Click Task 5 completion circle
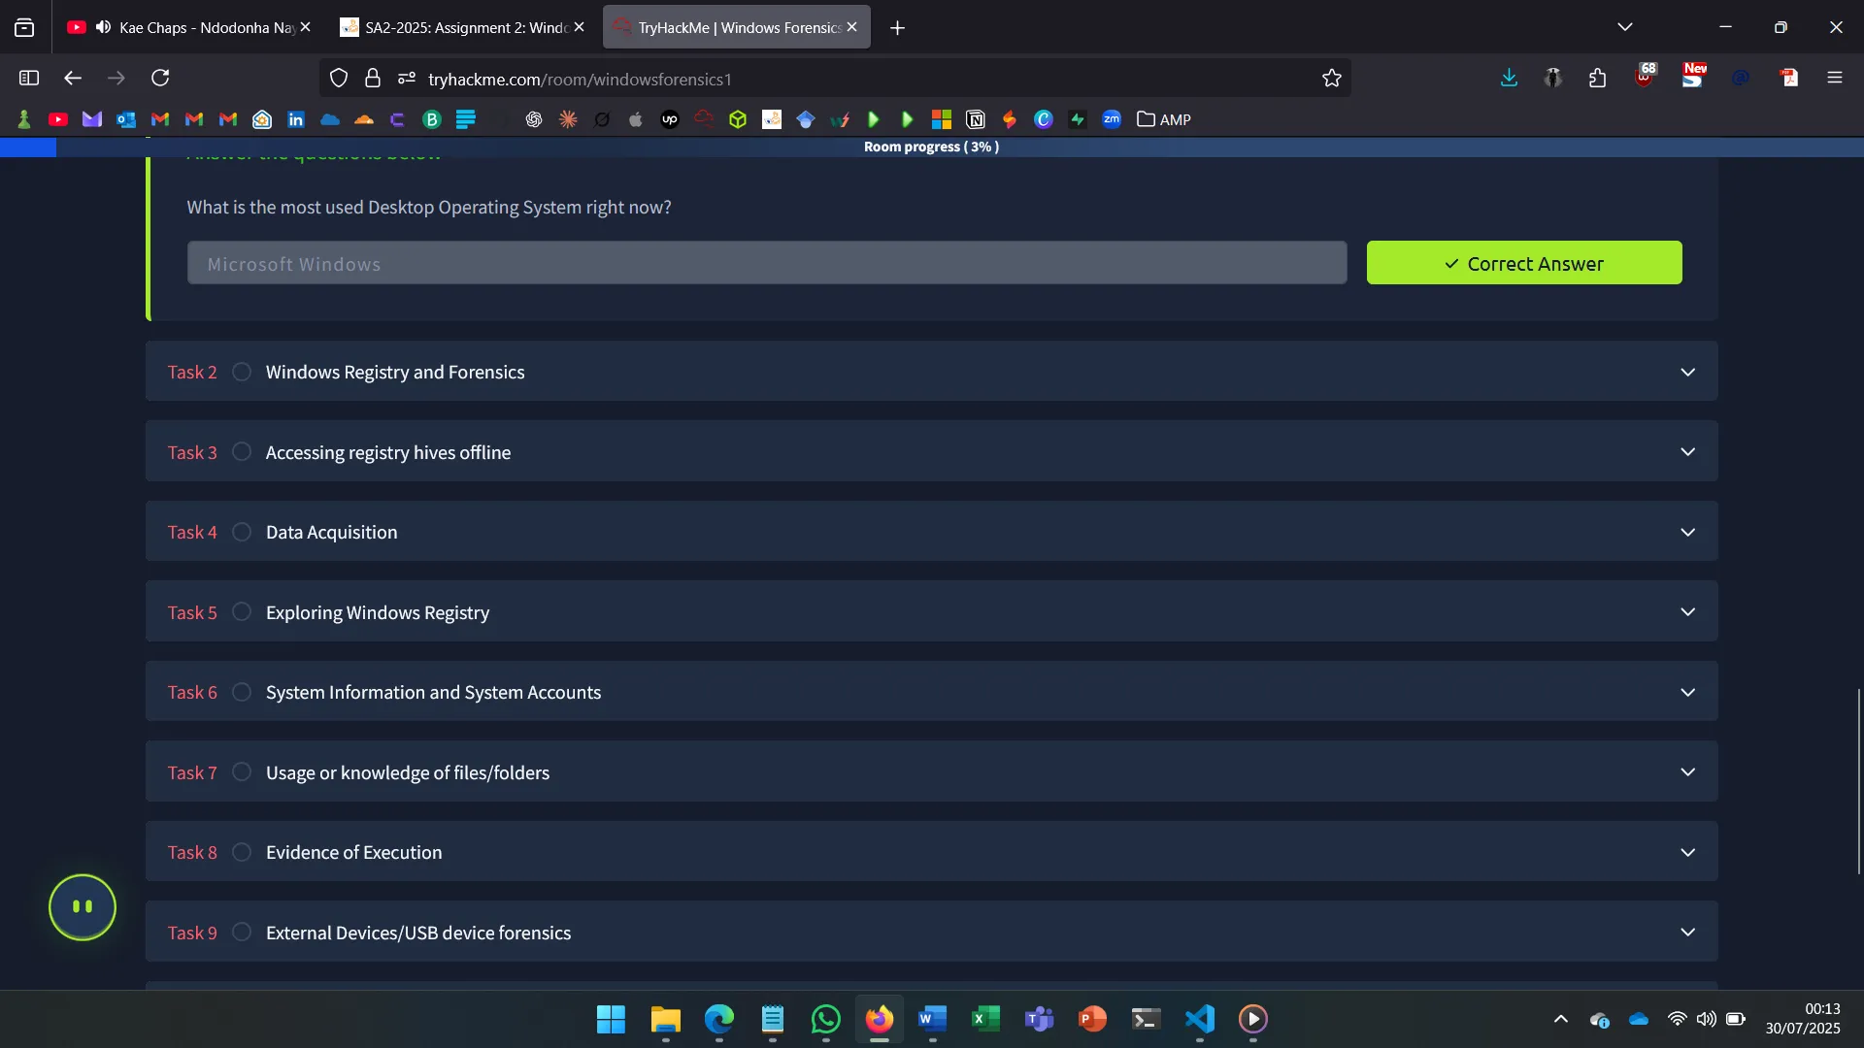The width and height of the screenshot is (1864, 1048). click(x=242, y=612)
